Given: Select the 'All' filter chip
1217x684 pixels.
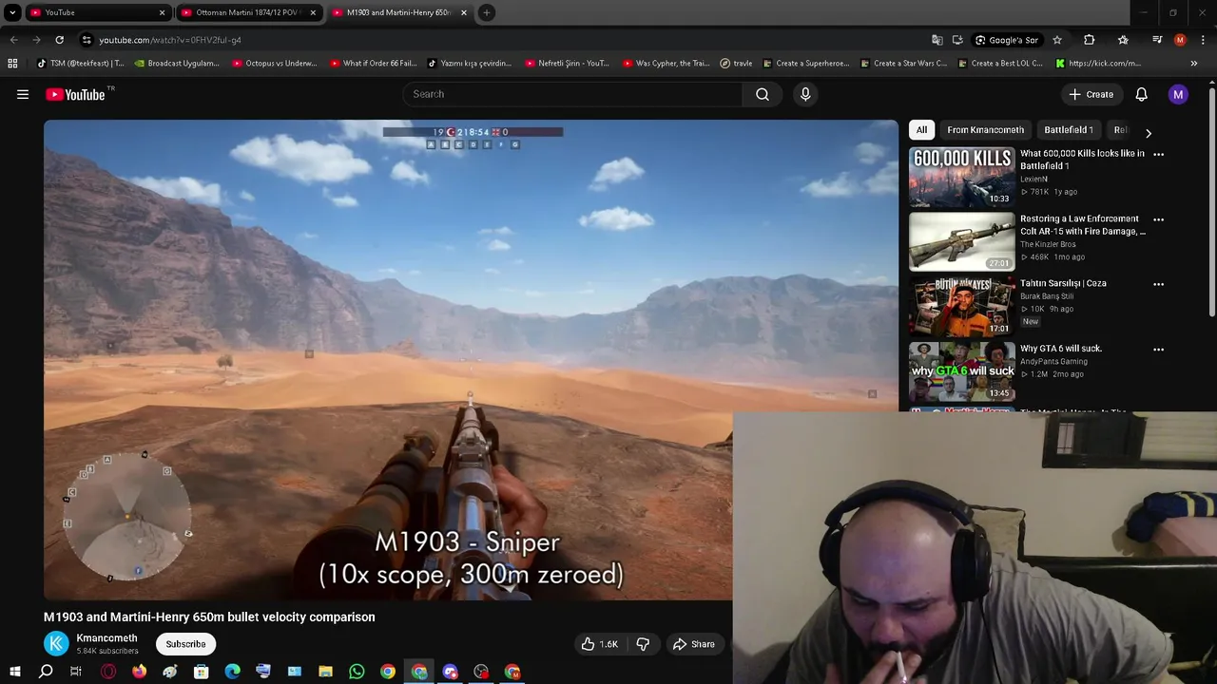Looking at the screenshot, I should point(921,130).
